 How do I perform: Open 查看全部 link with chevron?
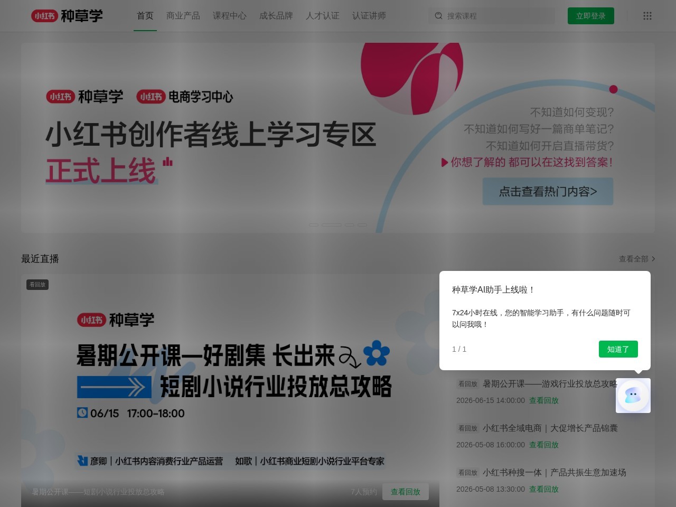pos(637,259)
